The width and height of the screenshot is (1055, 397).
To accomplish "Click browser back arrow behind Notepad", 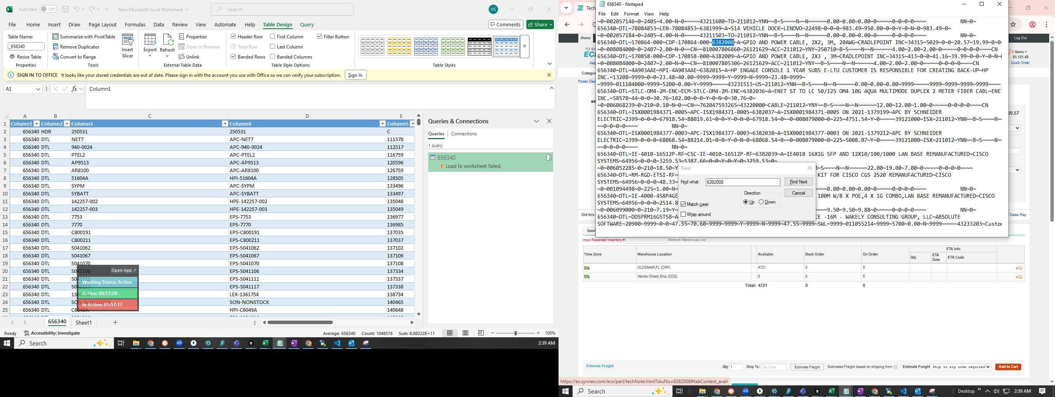I will [x=567, y=24].
